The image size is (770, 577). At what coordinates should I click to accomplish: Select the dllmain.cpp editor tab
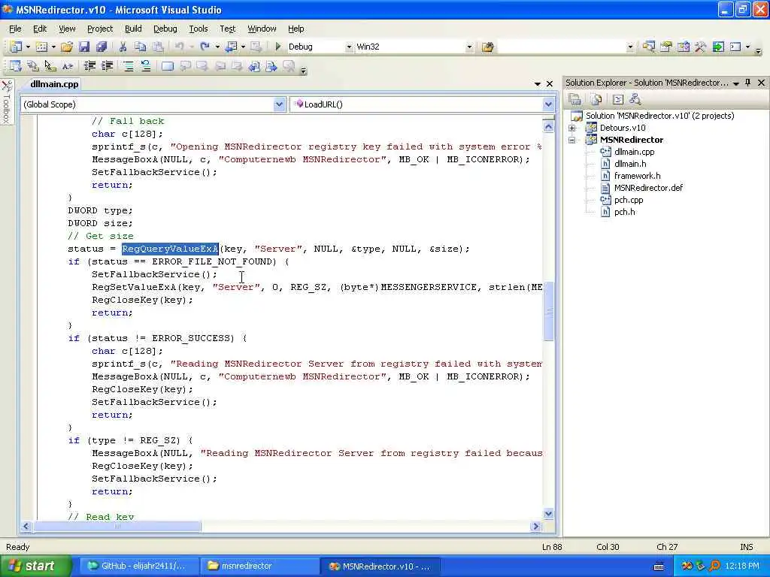pos(54,84)
